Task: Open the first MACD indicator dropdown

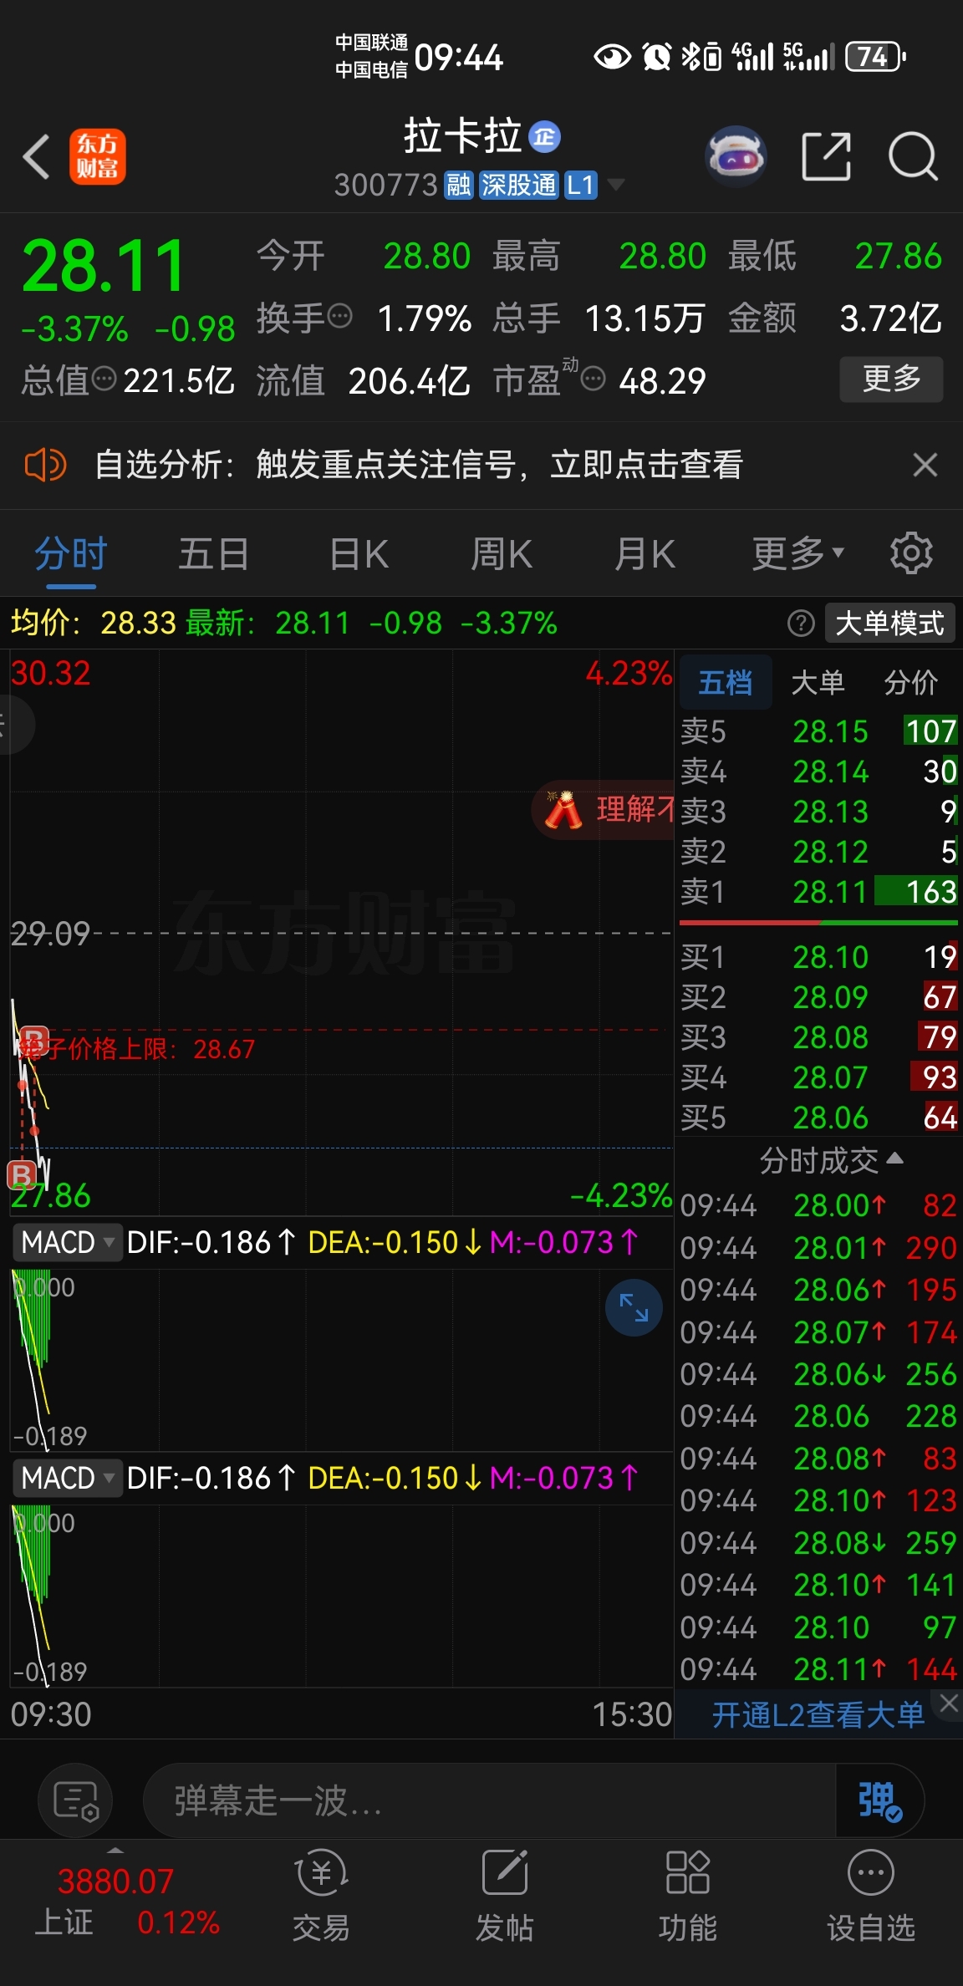Action: (x=67, y=1242)
